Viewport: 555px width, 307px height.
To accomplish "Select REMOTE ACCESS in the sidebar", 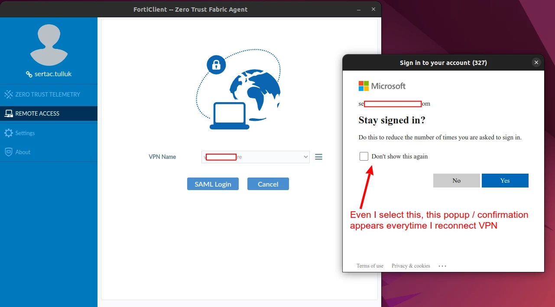I will [x=49, y=113].
